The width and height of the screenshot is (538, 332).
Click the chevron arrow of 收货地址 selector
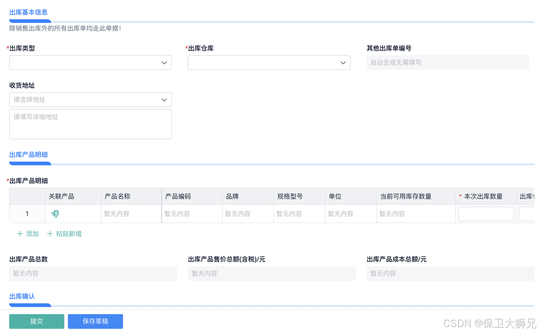tap(164, 100)
